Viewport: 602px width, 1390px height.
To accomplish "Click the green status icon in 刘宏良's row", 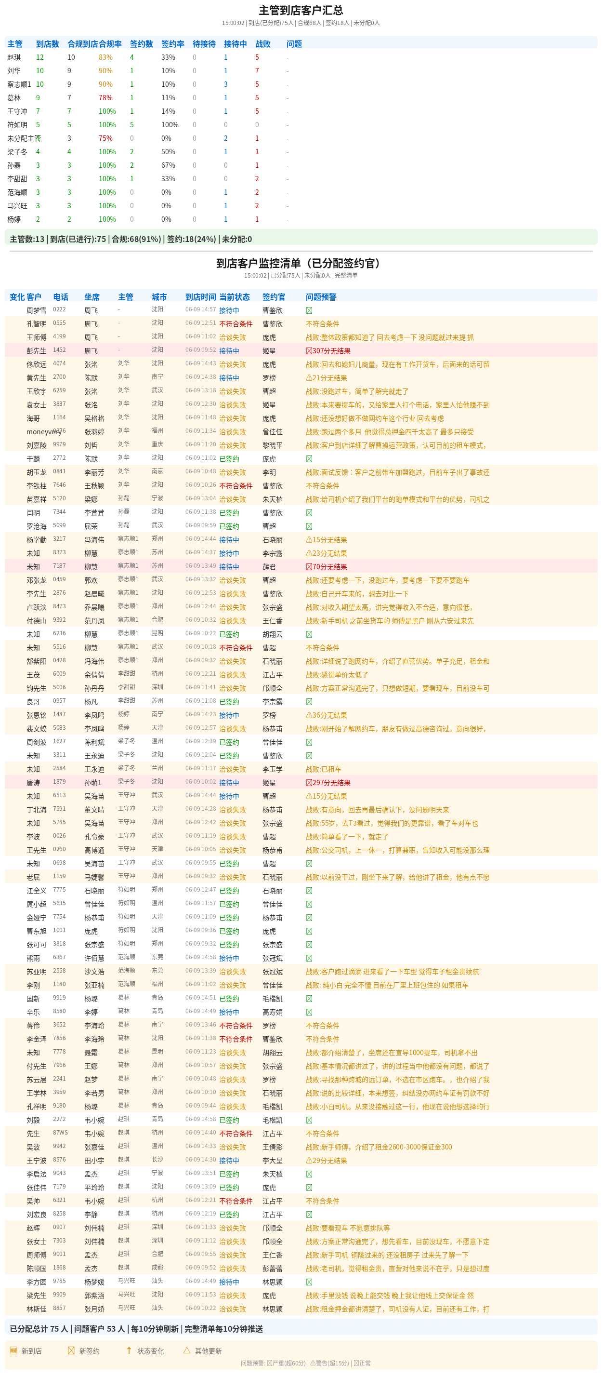I will point(309,1214).
